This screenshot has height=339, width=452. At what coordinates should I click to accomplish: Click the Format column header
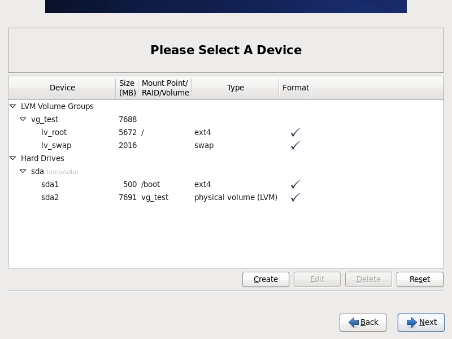pyautogui.click(x=295, y=88)
